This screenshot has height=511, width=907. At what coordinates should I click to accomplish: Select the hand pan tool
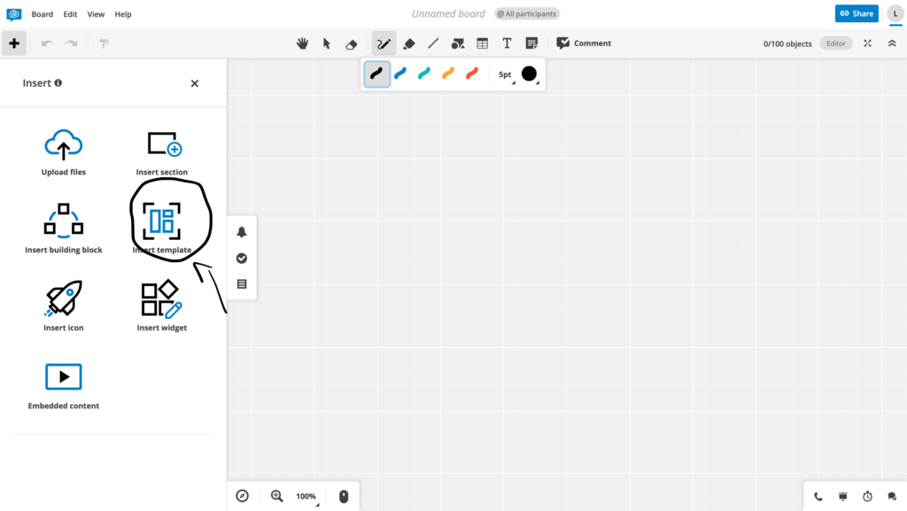pos(302,43)
